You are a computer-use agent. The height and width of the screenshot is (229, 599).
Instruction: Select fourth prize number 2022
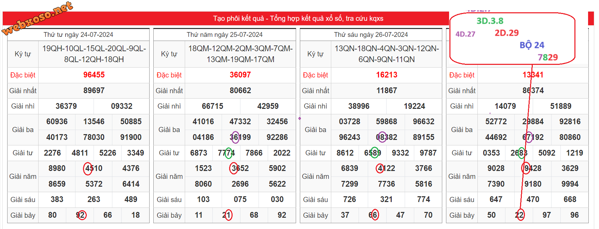pos(282,153)
